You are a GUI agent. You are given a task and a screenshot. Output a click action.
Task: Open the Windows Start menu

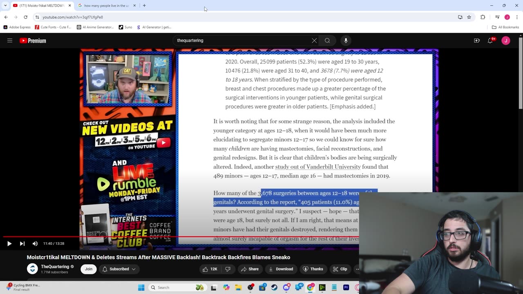coord(141,287)
